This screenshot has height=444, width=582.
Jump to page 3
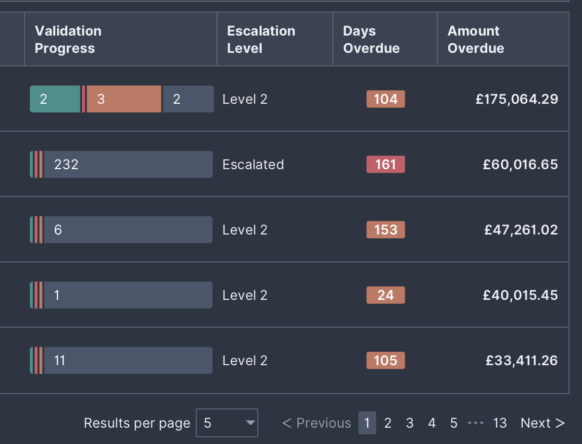pyautogui.click(x=409, y=423)
